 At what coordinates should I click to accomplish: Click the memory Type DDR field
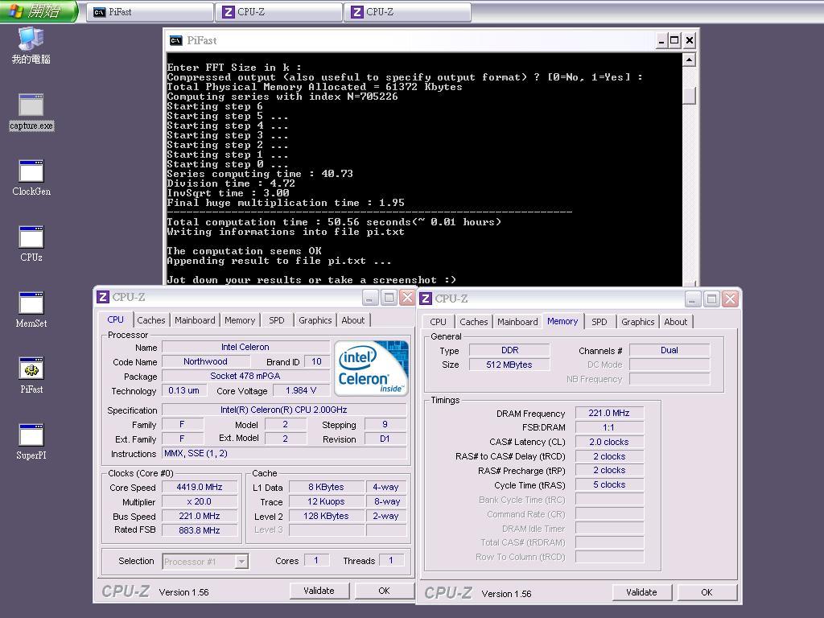point(509,350)
